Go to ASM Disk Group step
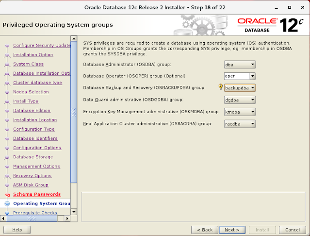This screenshot has height=236, width=310. [x=31, y=185]
